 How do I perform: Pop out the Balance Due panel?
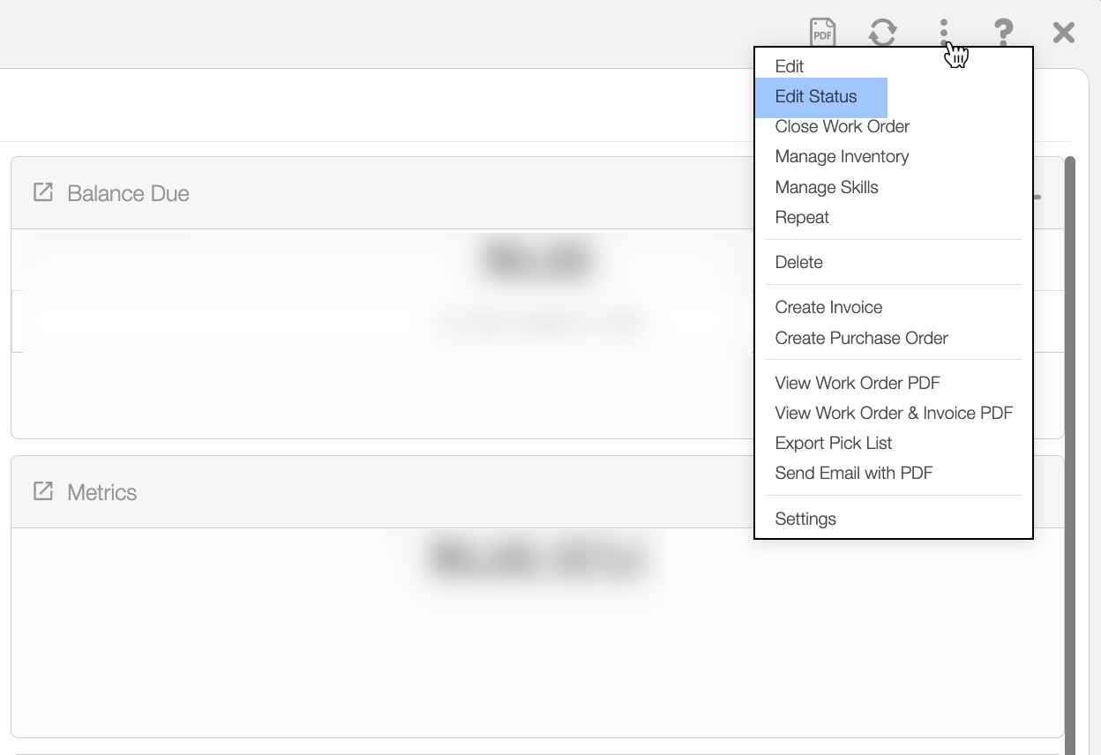pos(42,192)
